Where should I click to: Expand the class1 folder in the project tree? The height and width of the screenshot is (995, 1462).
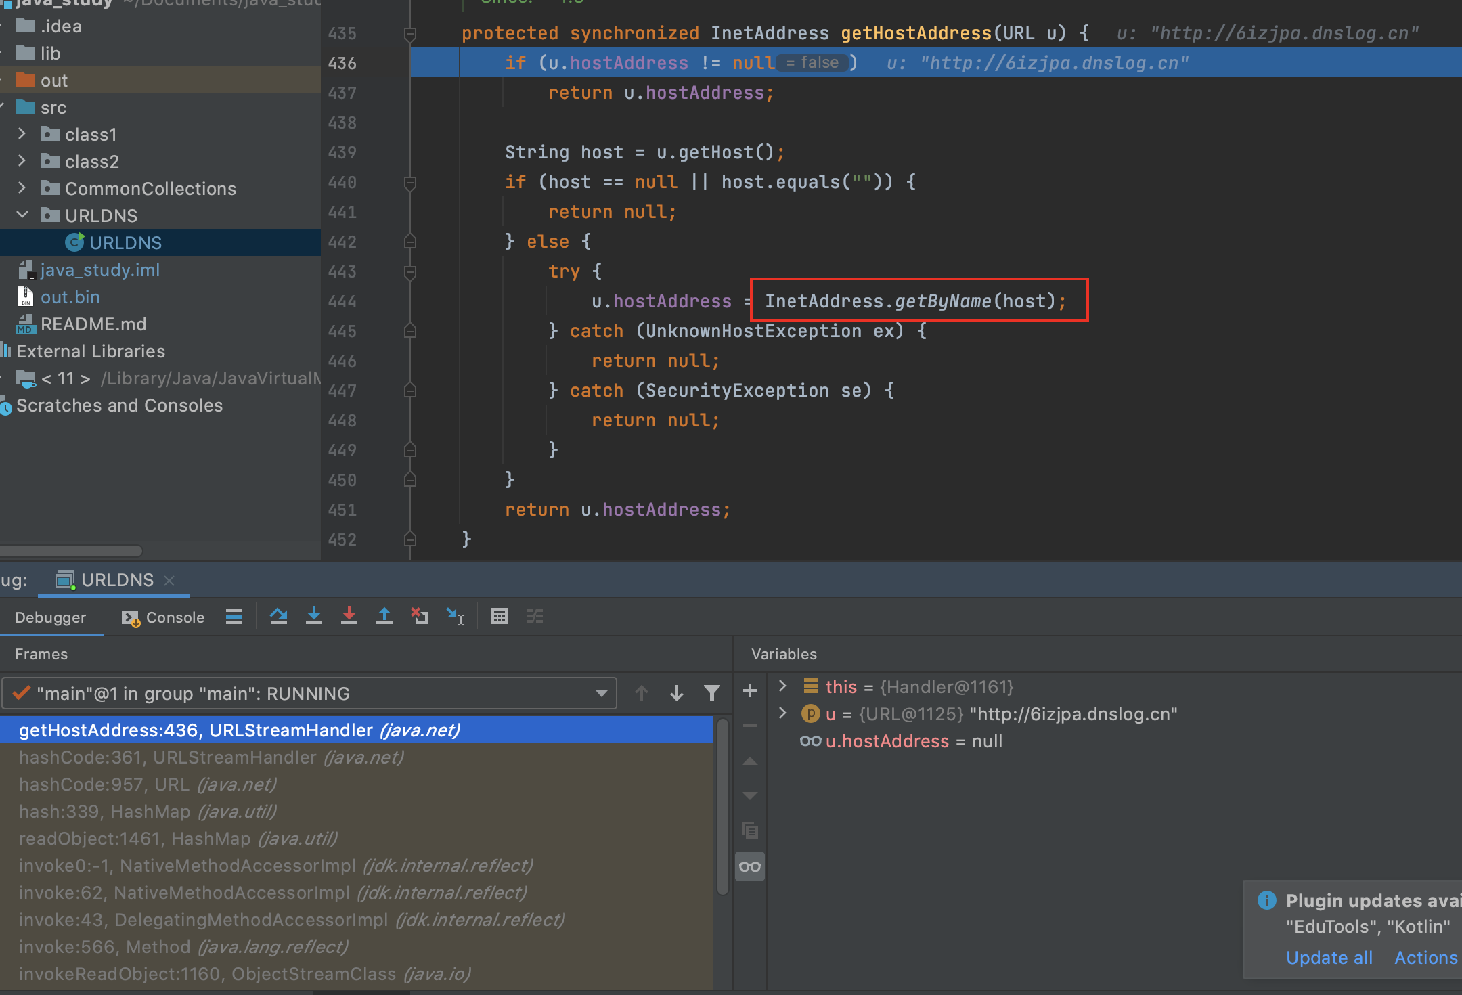(x=22, y=134)
